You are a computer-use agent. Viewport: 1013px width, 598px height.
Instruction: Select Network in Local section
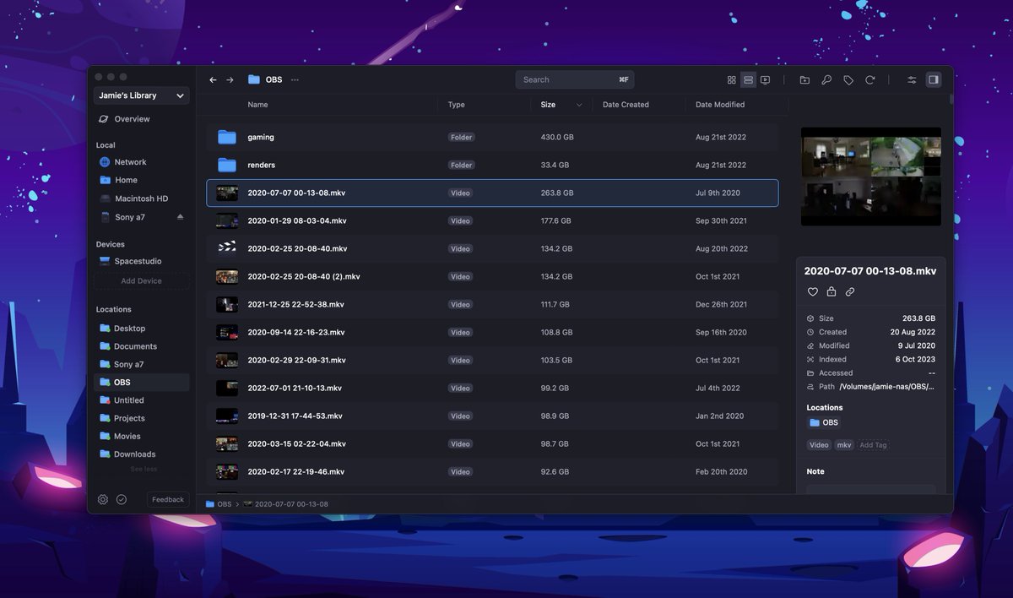[x=142, y=162]
